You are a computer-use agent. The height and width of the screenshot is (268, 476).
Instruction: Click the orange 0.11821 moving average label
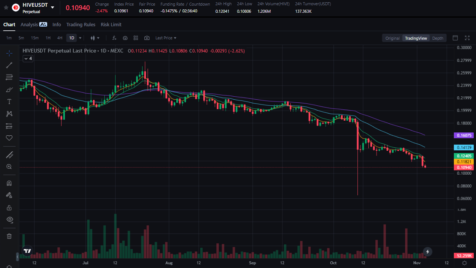pyautogui.click(x=464, y=162)
